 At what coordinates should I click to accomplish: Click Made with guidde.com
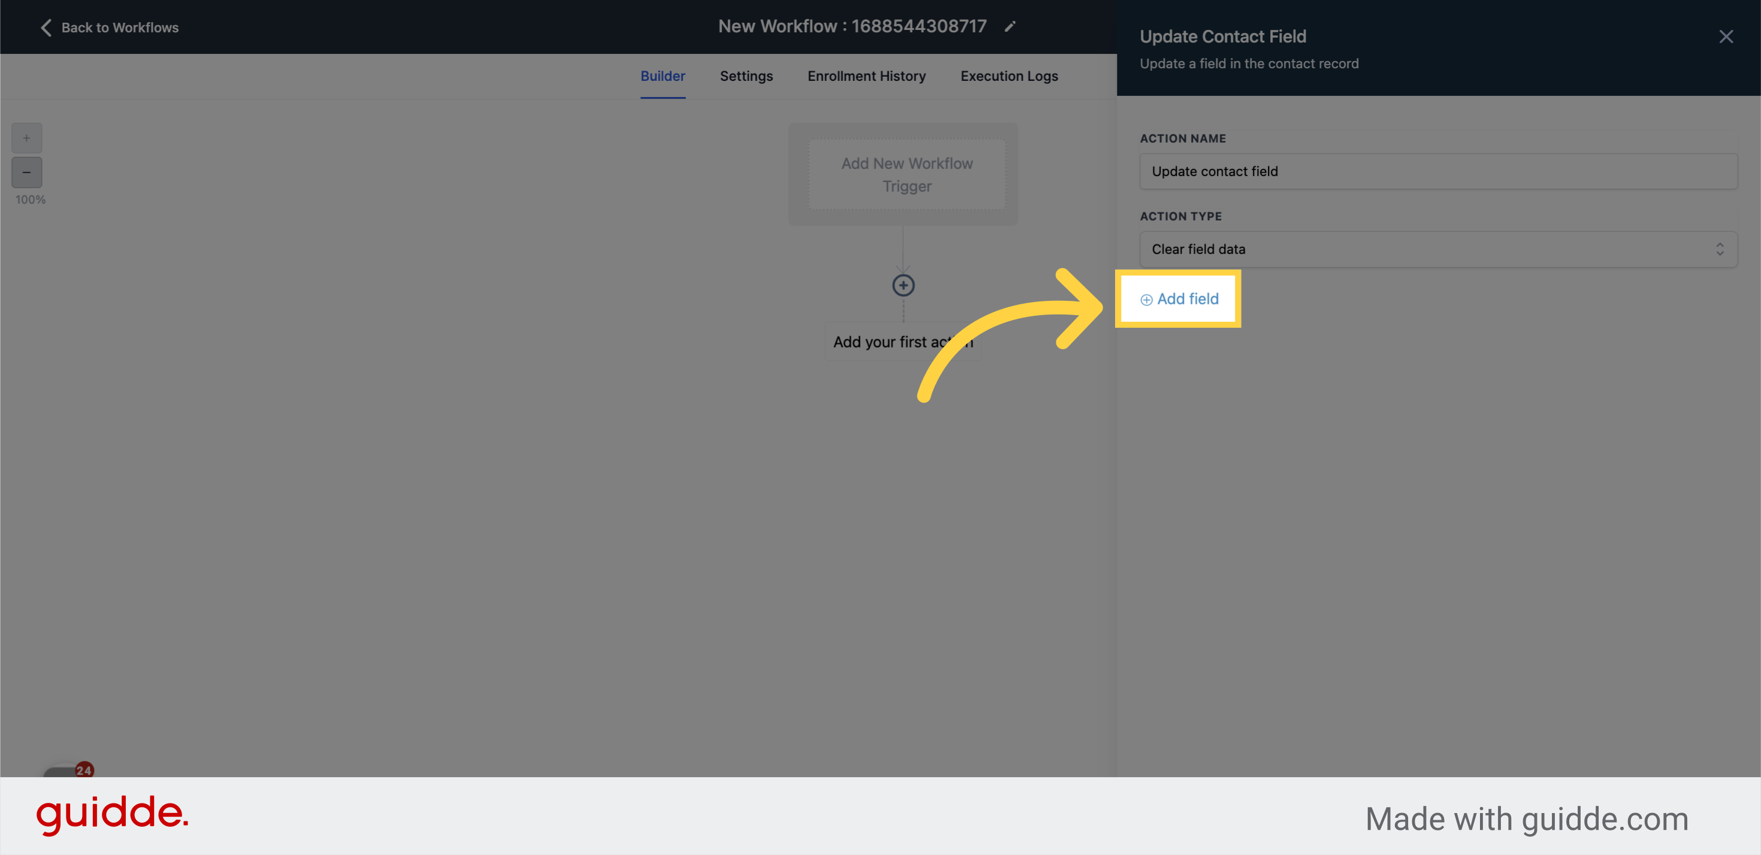(1526, 818)
